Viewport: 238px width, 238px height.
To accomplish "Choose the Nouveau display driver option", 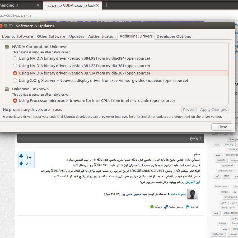I will point(15,81).
